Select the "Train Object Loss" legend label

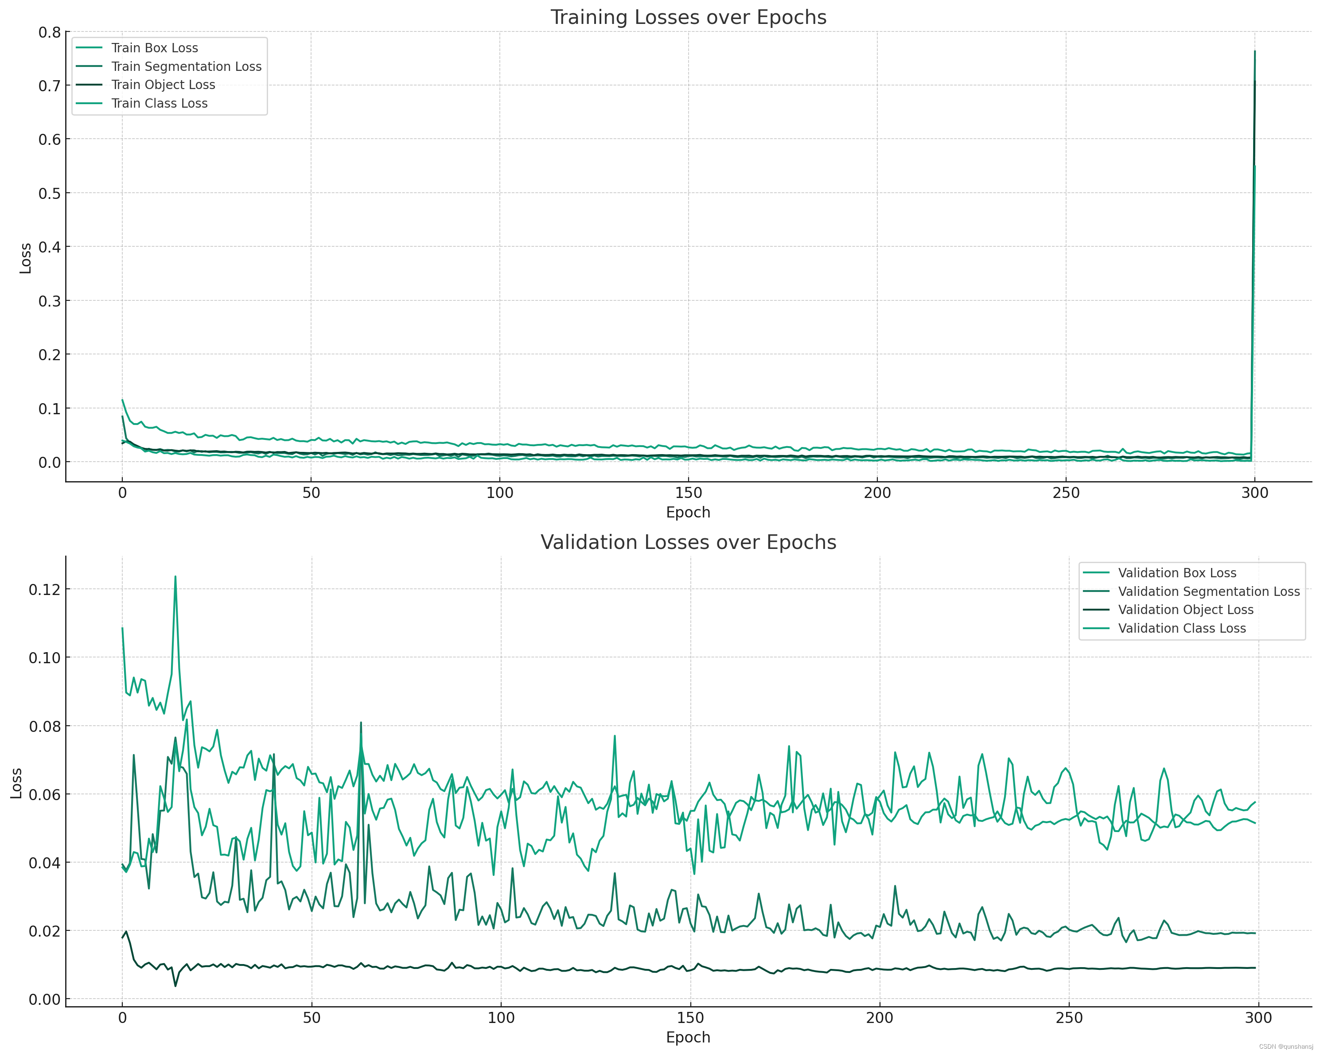coord(164,85)
